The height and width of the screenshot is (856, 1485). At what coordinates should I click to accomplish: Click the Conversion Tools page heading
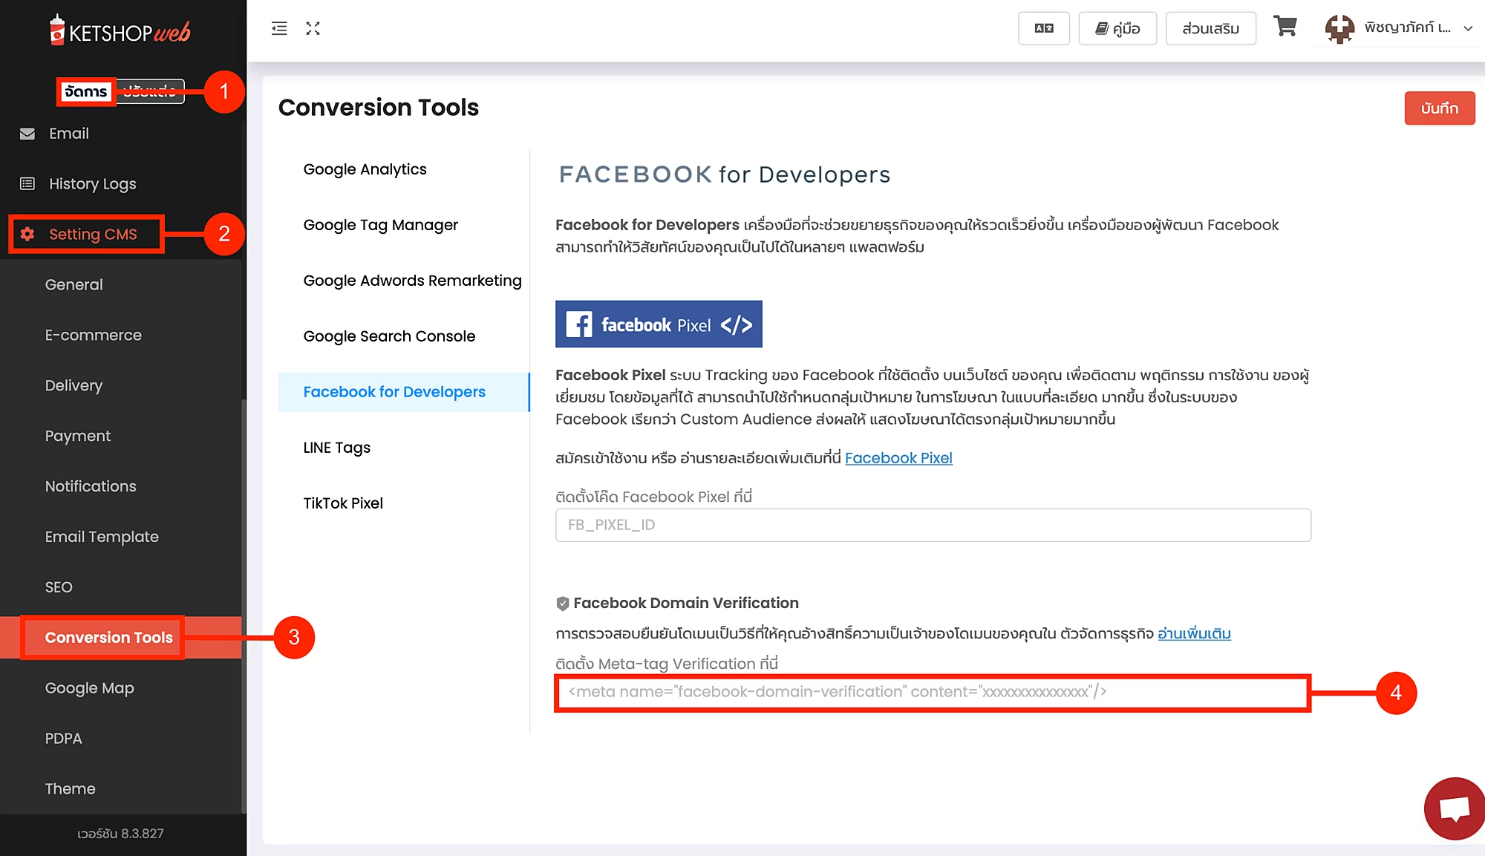tap(378, 108)
